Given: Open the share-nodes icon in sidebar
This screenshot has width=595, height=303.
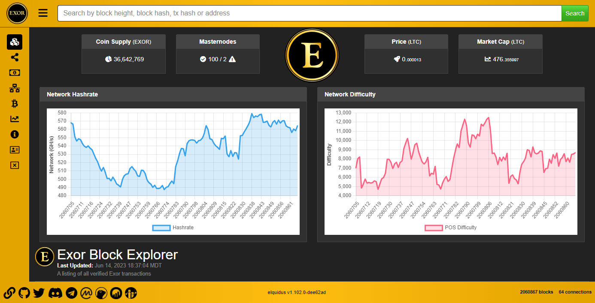Looking at the screenshot, I should (15, 57).
